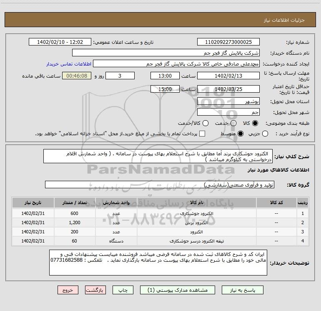Image resolution: width=321 pixels, height=311 pixels.
Task: Click the validity hour field 15:00
Action: coord(165,89)
